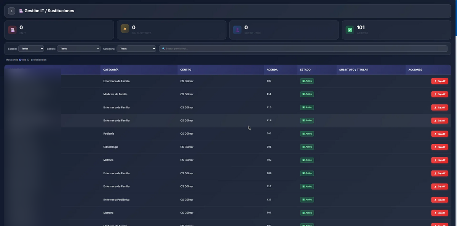
Task: Click the back arrow button
Action: point(11,11)
